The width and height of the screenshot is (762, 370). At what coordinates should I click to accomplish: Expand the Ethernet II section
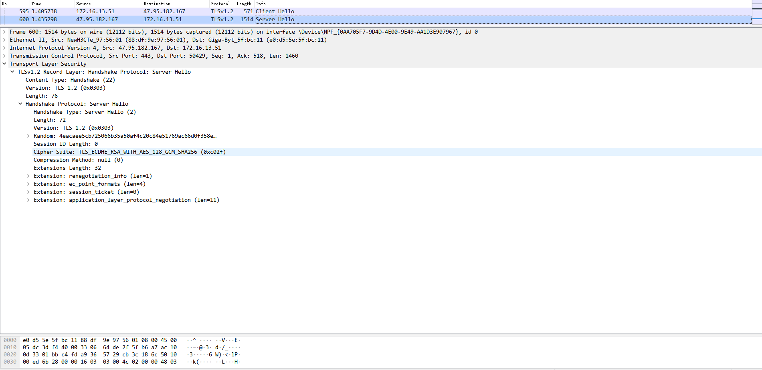pos(4,40)
